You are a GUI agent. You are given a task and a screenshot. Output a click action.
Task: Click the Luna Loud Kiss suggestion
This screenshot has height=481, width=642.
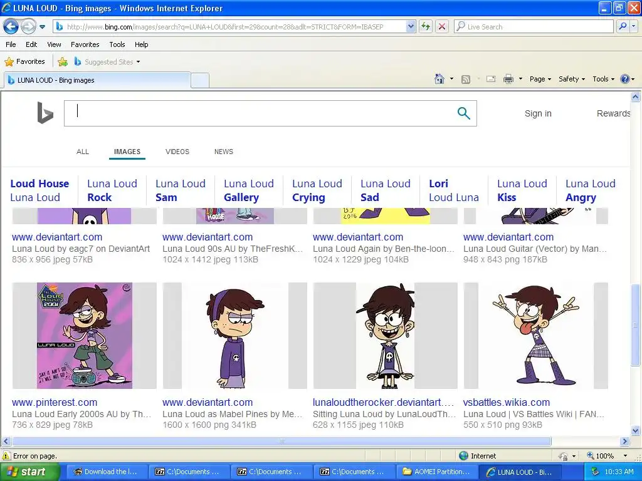pos(522,190)
